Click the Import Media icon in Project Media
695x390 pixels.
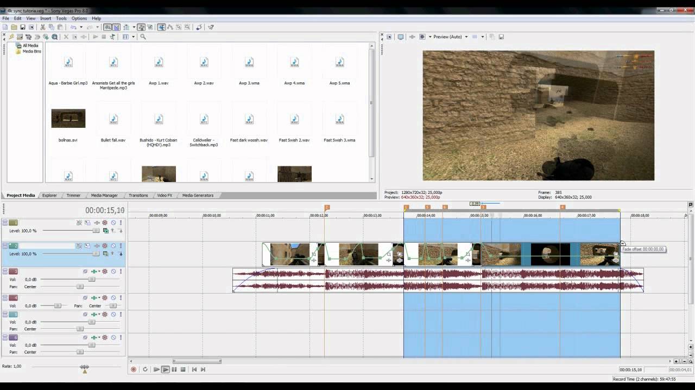[x=20, y=37]
